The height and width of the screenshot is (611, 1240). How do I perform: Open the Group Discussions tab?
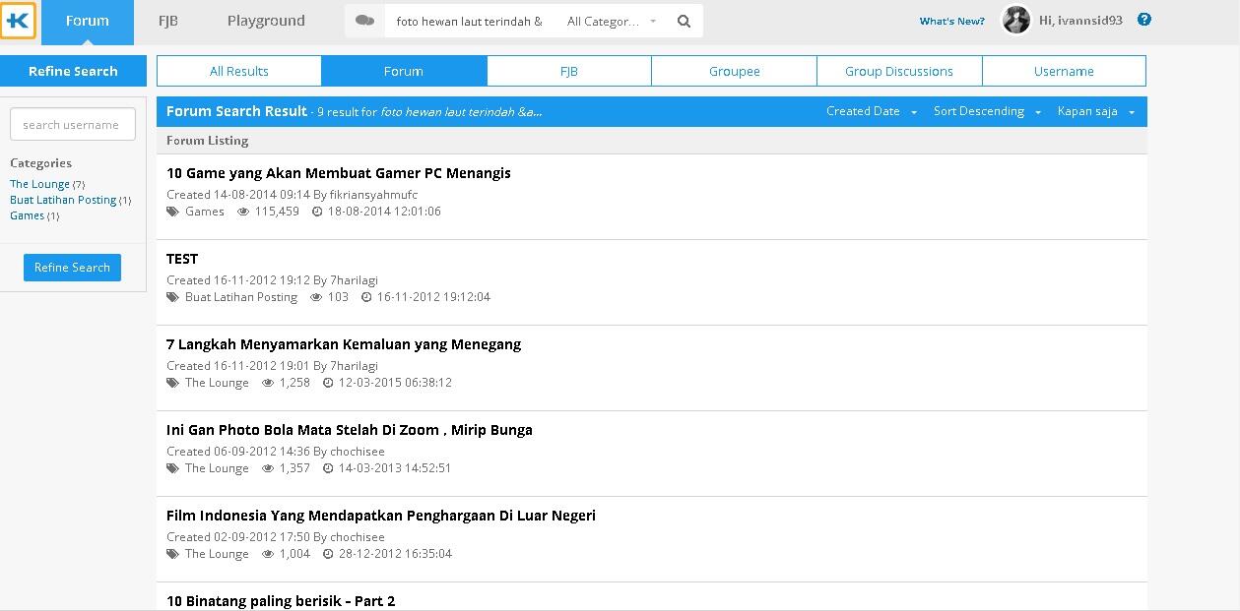point(899,71)
